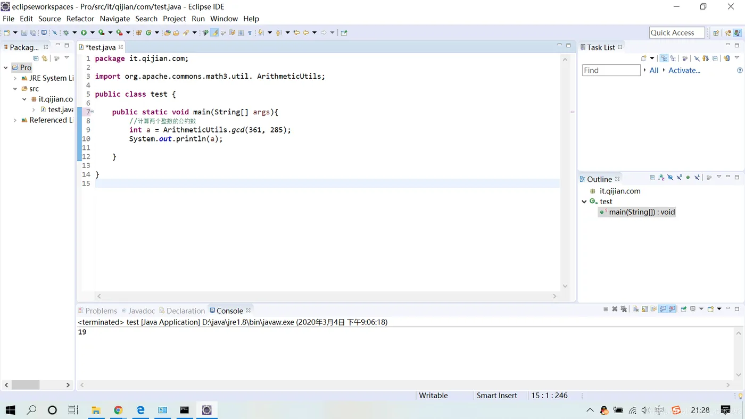
Task: Click the Java EE perspective icon
Action: click(x=728, y=32)
